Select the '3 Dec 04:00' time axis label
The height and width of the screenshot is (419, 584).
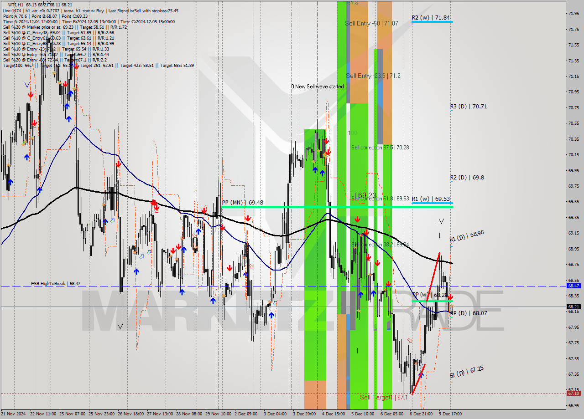tap(275, 414)
